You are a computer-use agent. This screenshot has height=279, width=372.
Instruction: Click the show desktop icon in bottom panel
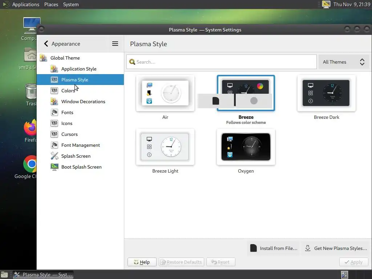click(4, 275)
